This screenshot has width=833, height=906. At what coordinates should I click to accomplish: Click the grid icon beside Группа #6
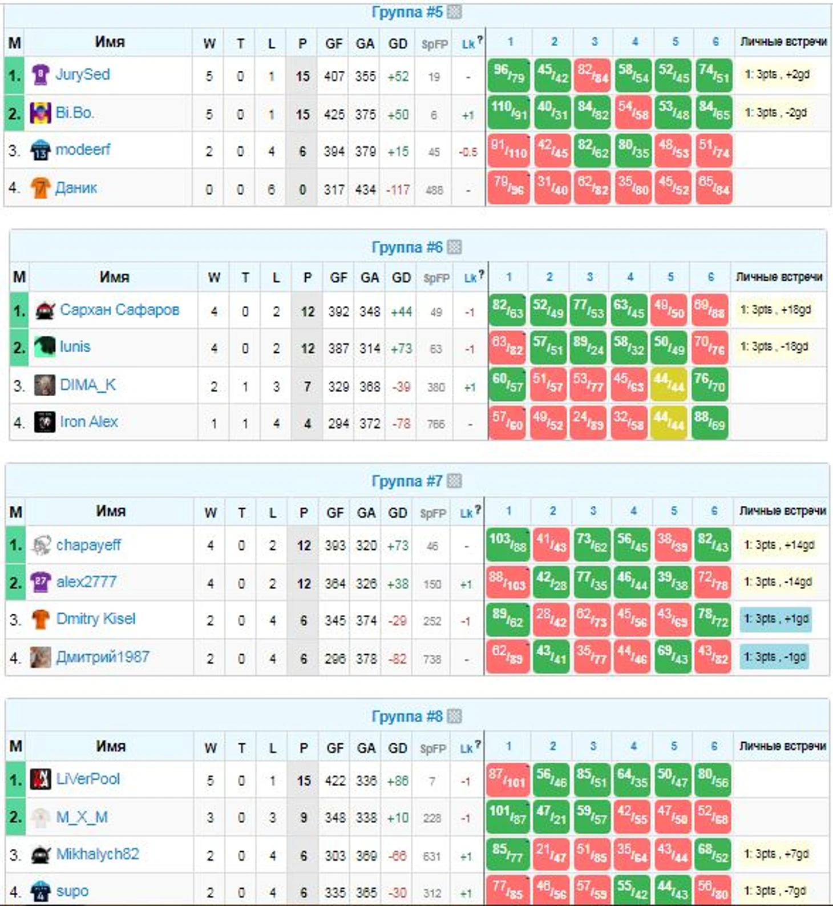click(454, 247)
